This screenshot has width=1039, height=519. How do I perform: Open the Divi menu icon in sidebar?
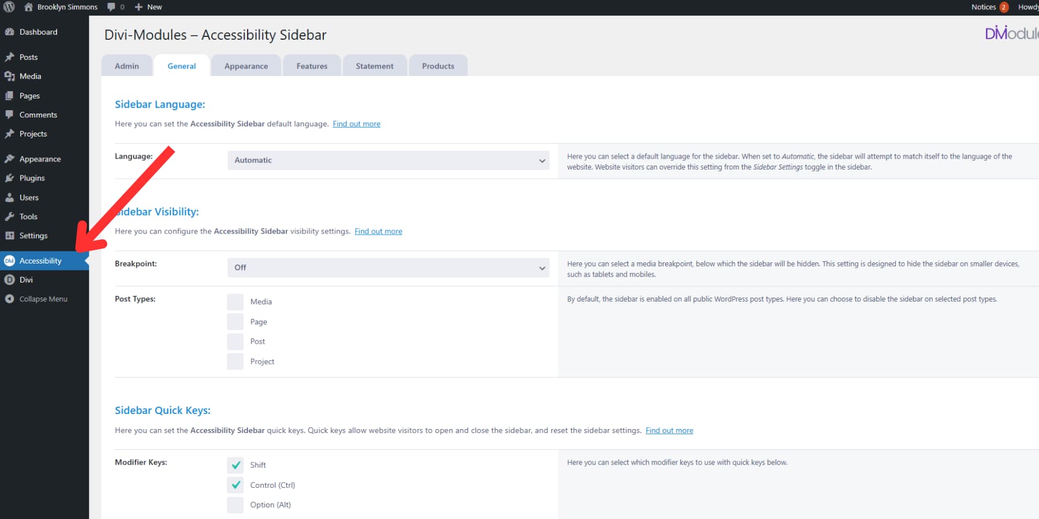coord(10,280)
